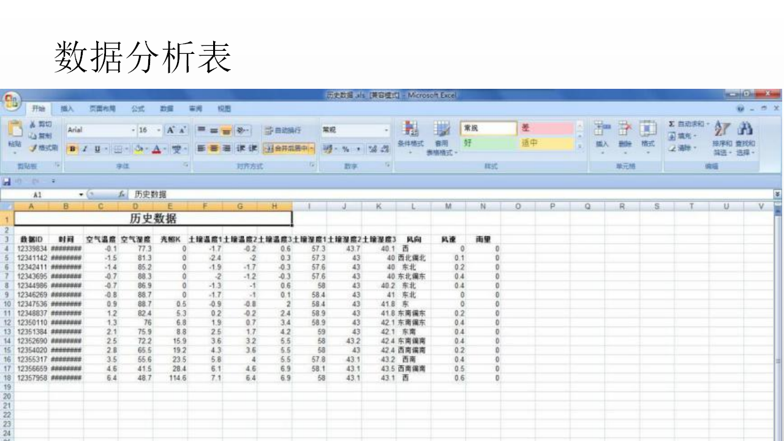Click the Sort and Filter (排序和筛选) icon
This screenshot has height=441, width=784.
click(x=722, y=130)
